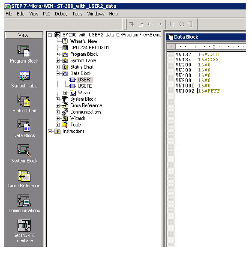This screenshot has width=252, height=255.
Task: Collapse the Data Block tree node
Action: click(x=57, y=74)
